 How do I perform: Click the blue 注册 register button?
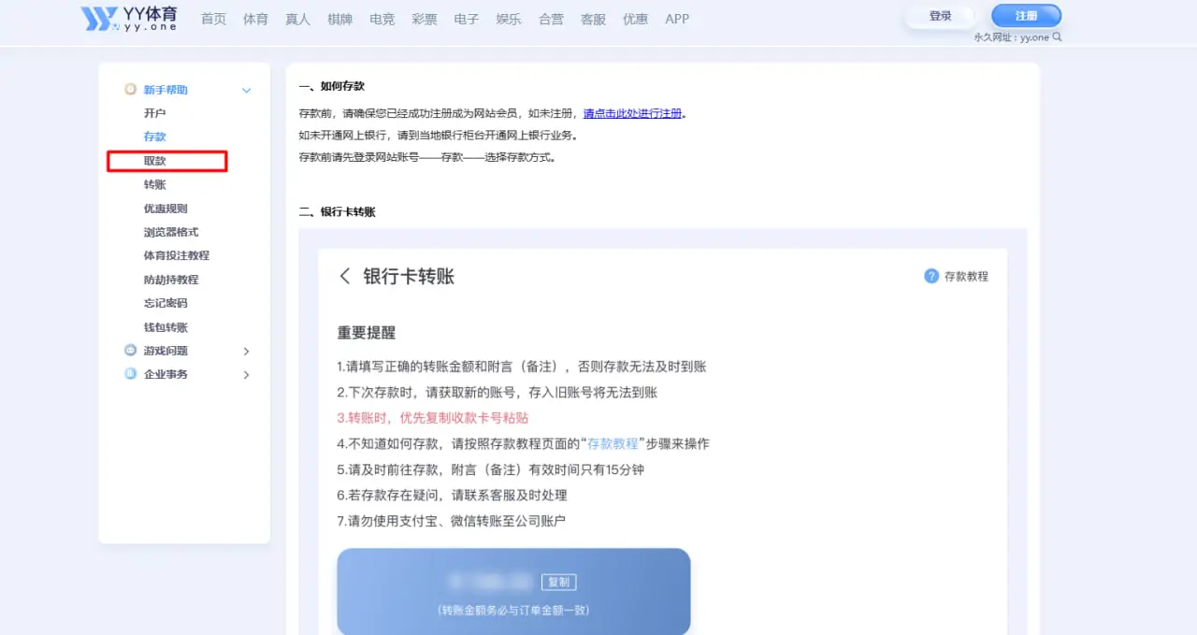tap(1026, 16)
